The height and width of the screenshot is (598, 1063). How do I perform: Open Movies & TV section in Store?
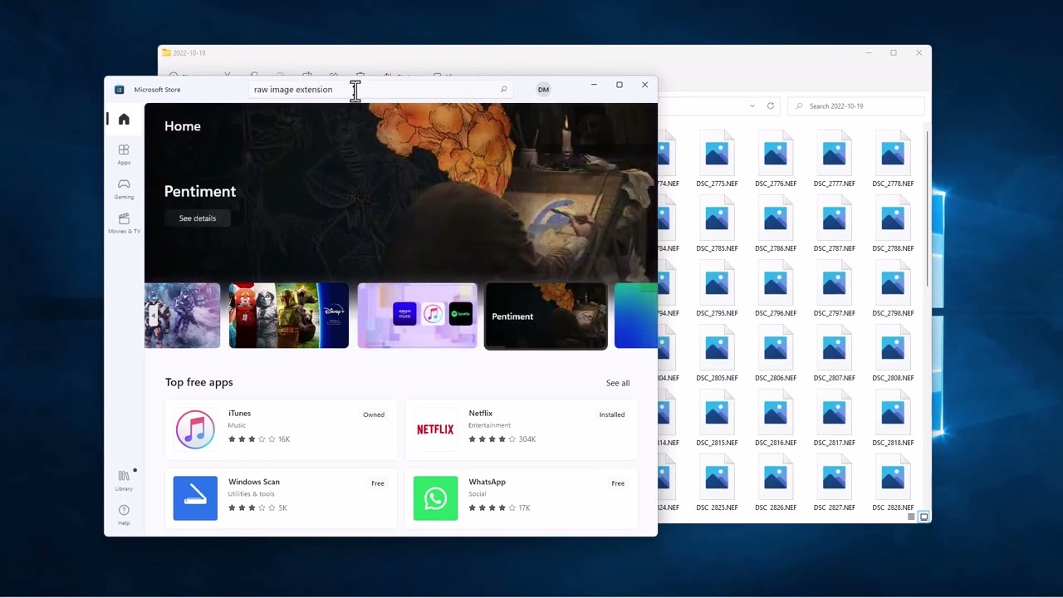(x=124, y=223)
